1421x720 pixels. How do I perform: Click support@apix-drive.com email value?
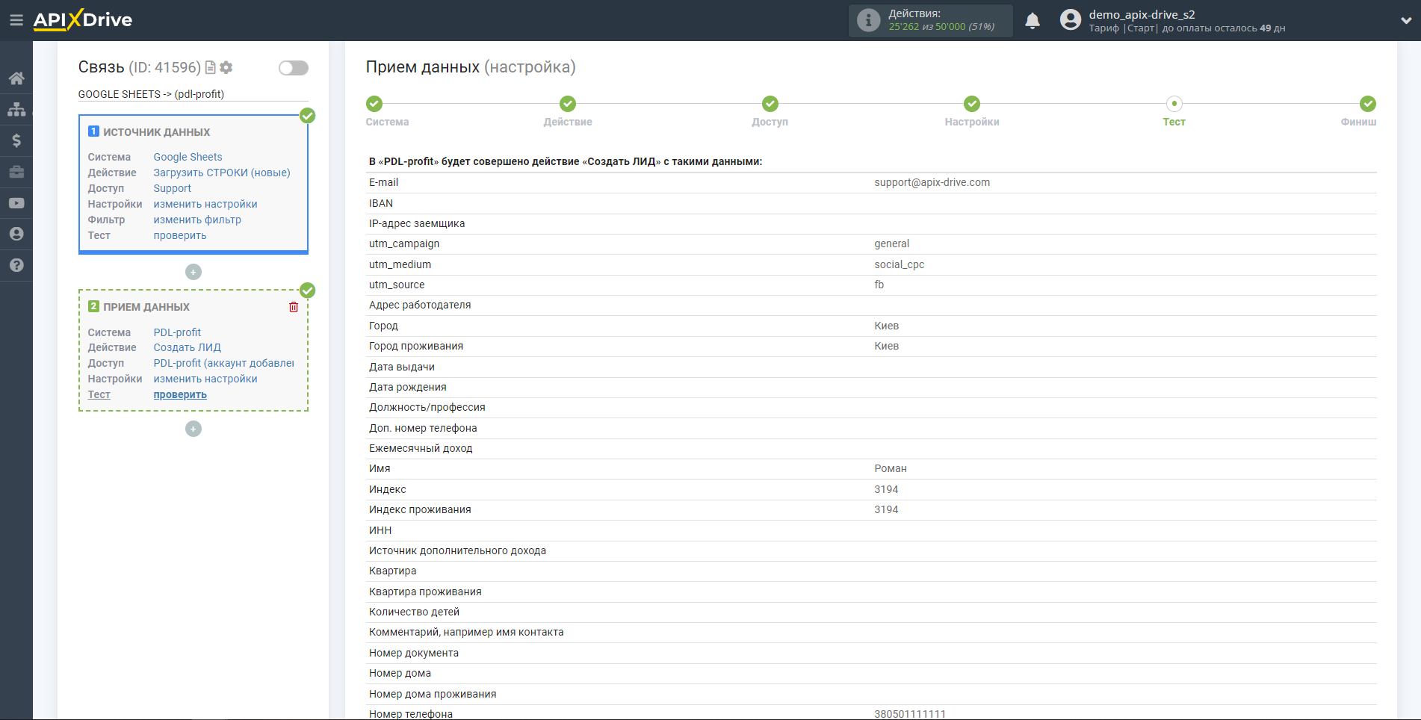(932, 182)
